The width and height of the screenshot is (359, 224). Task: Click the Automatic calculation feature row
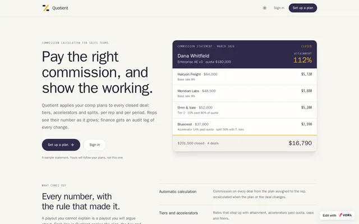238,194
